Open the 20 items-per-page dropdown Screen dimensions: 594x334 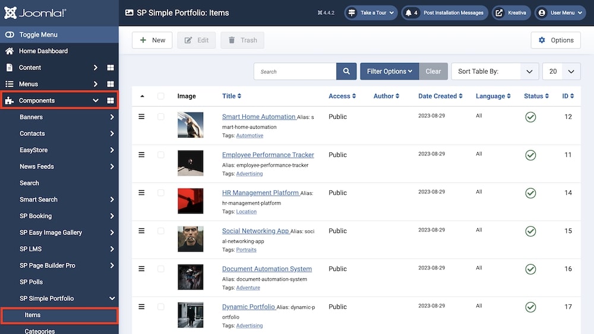561,71
